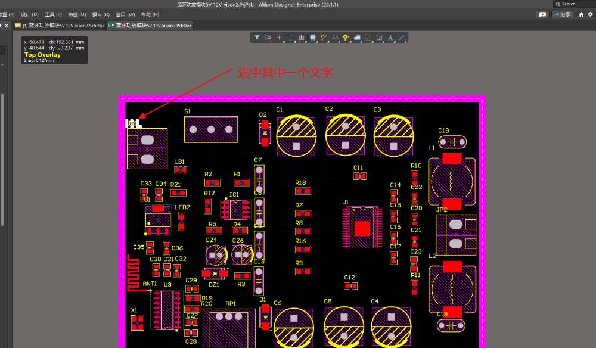Open the 工具 (T) menu

coord(53,14)
